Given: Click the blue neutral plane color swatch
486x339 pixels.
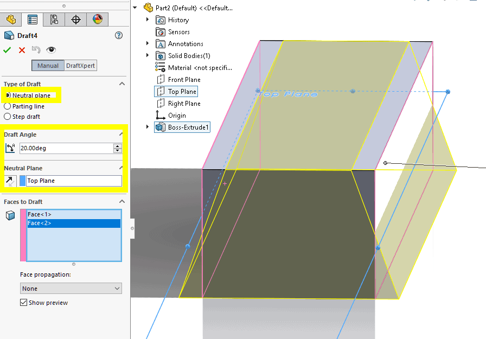Looking at the screenshot, I should 23,181.
